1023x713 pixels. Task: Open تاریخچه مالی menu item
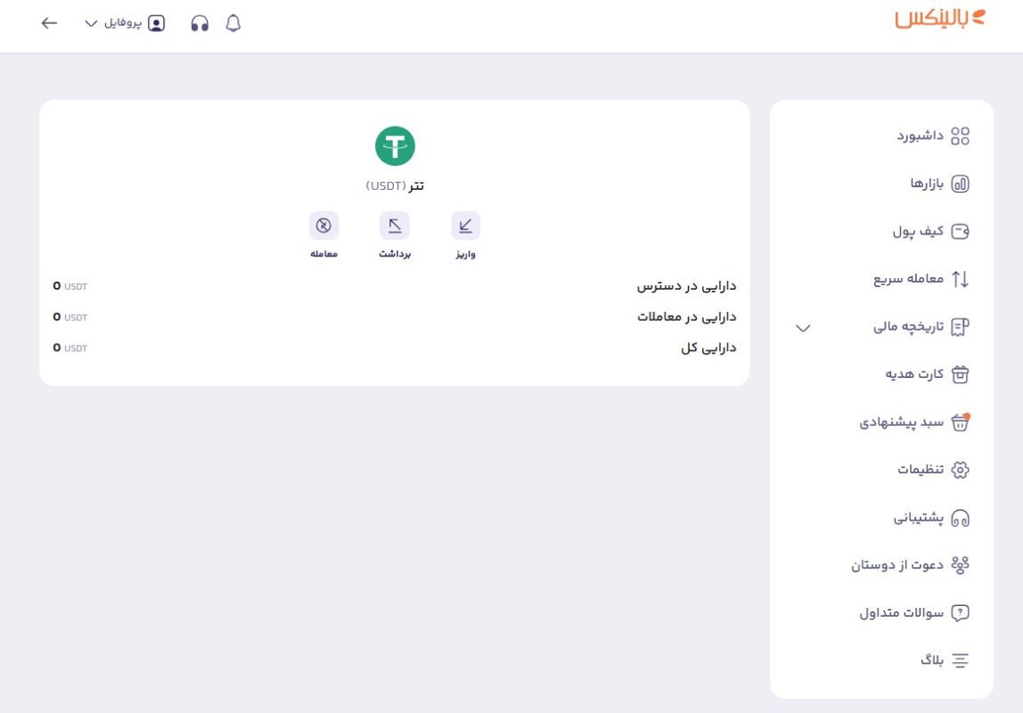click(x=908, y=327)
